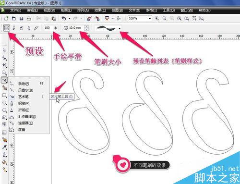Expand the Application launcher dropdown arrow

point(113,18)
